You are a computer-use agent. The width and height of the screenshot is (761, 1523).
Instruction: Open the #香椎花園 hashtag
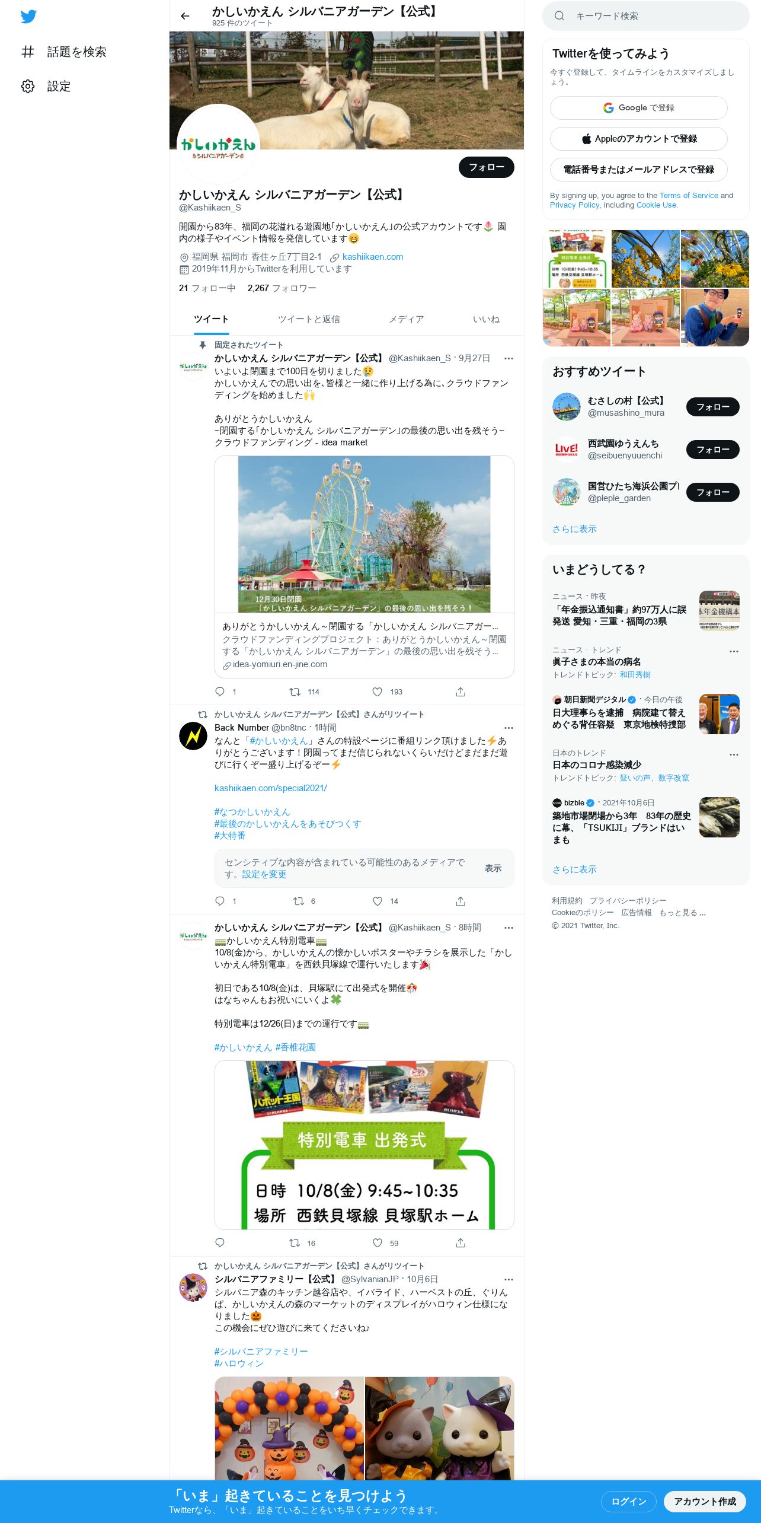[x=295, y=1047]
